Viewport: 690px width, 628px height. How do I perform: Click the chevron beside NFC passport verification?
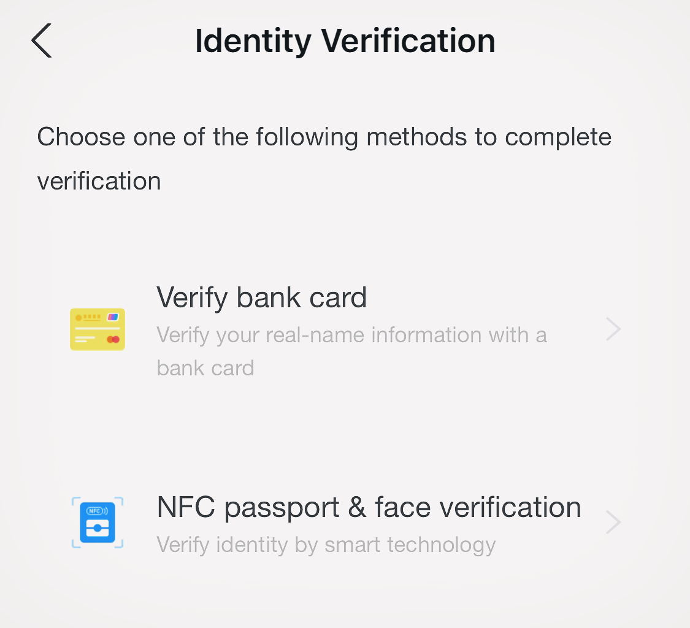613,523
